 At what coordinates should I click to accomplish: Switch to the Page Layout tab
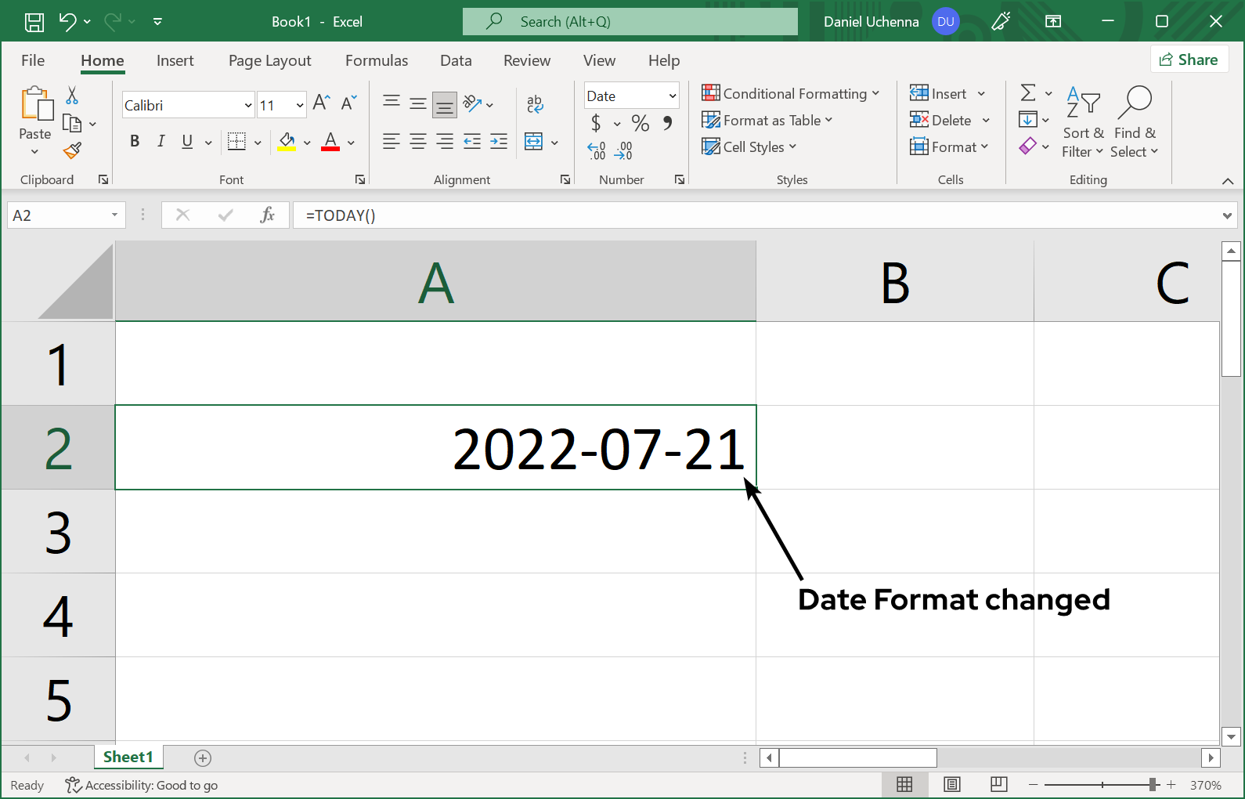point(269,60)
